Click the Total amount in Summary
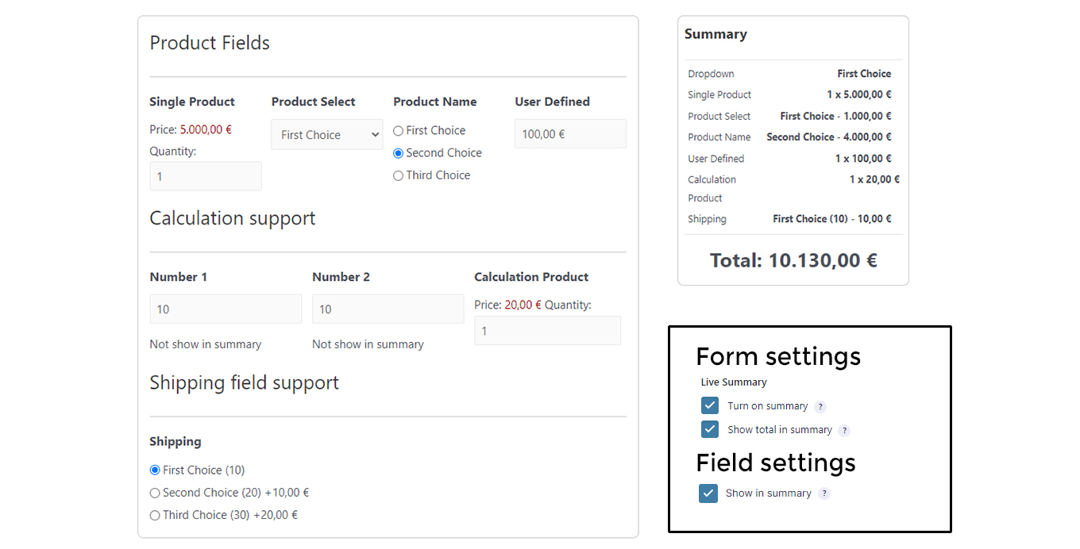Screen dimensions: 1080x549 coord(793,260)
